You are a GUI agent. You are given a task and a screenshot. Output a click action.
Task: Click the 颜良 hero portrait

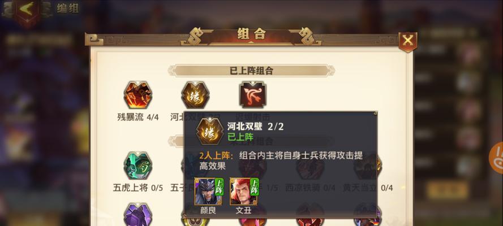(208, 192)
